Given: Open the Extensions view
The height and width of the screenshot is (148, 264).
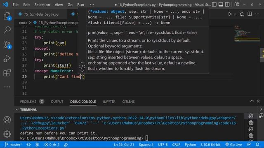Looking at the screenshot, I should point(7,73).
